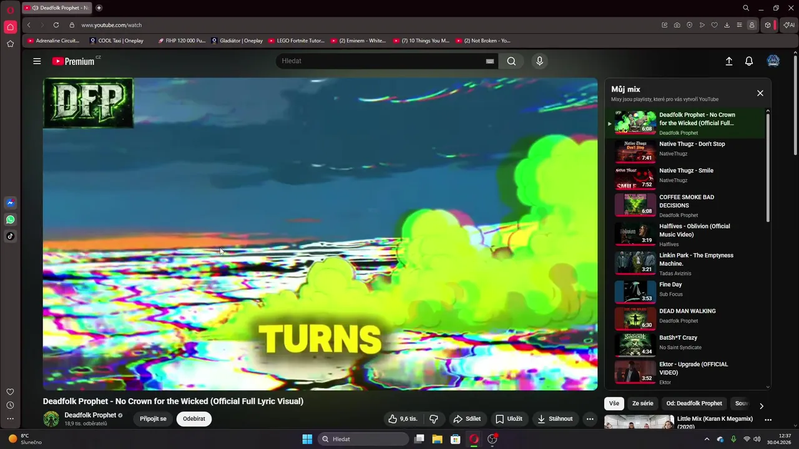
Task: Select the Ze série filter chip
Action: 643,403
